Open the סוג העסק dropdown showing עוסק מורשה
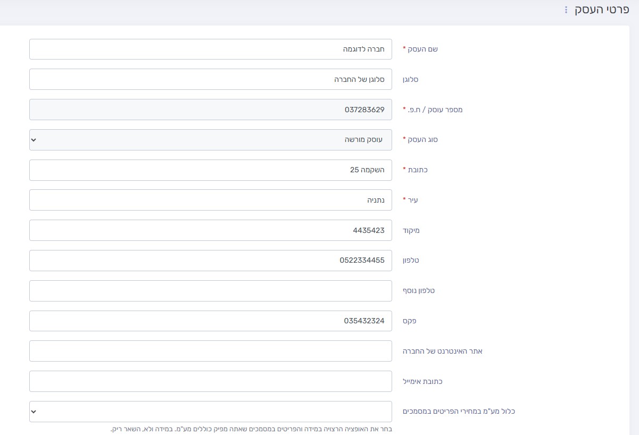The image size is (639, 435). click(x=210, y=140)
